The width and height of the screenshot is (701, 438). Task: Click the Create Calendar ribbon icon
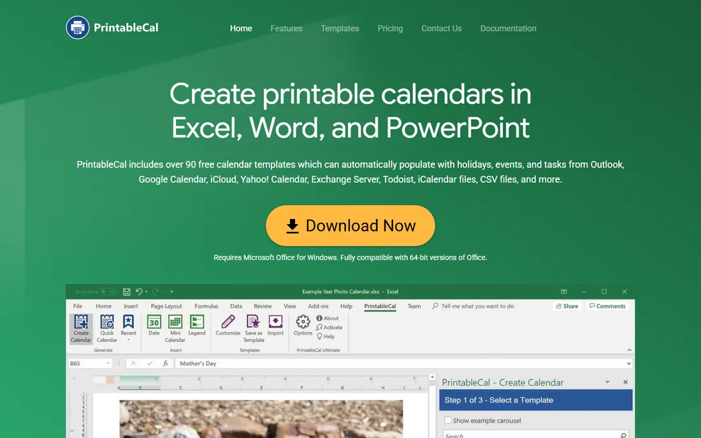[x=81, y=328]
